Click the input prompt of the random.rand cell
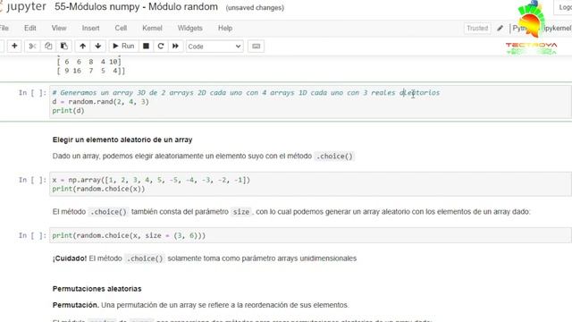This screenshot has width=572, height=322. 32,93
